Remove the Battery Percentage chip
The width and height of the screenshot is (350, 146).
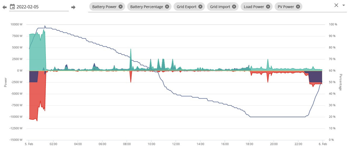point(167,7)
